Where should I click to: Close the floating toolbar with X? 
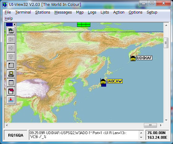15,24
